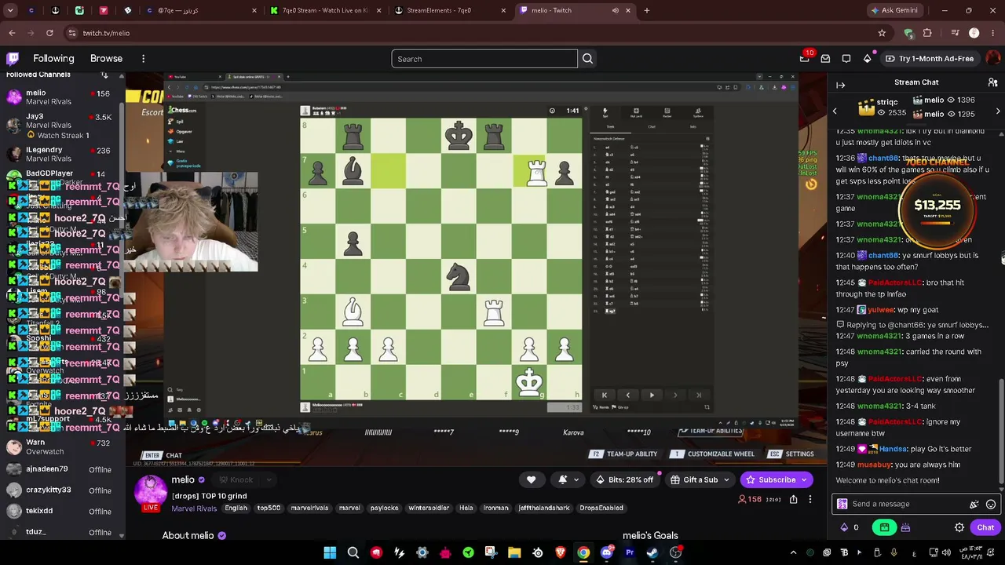Select Warn in Followed Channels list
The height and width of the screenshot is (565, 1005).
[61, 447]
